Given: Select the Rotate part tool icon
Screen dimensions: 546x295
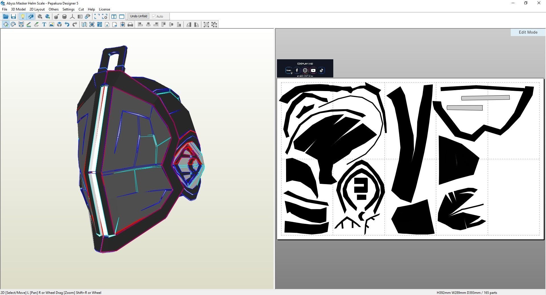Looking at the screenshot, I should click(x=13, y=25).
